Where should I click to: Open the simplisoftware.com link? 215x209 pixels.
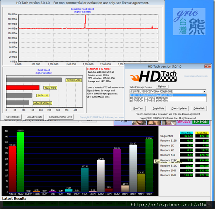tap(195, 76)
